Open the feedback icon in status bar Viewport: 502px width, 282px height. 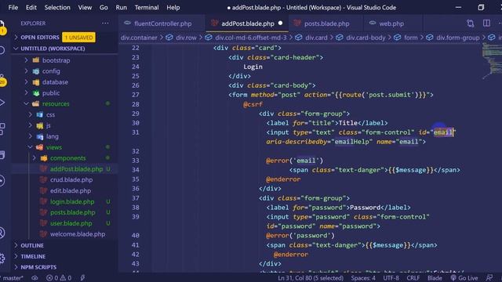[489, 278]
